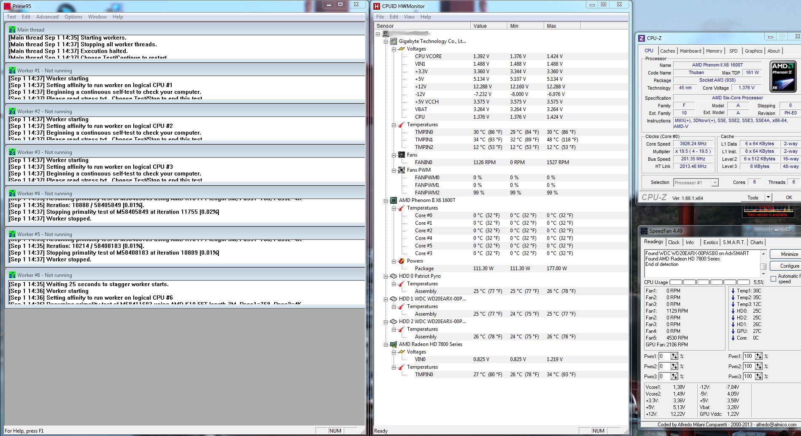This screenshot has height=436, width=801.
Task: Click the Configure button in SpeedFan
Action: point(785,266)
